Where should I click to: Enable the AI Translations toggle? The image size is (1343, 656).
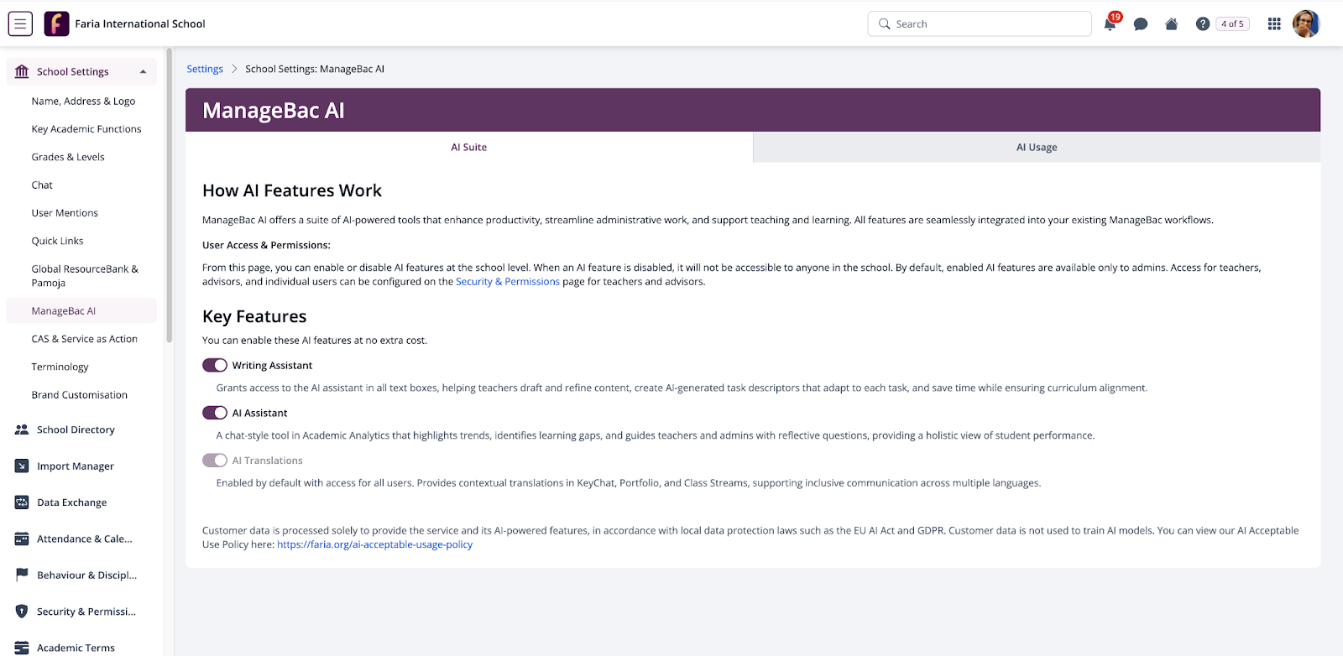(215, 460)
